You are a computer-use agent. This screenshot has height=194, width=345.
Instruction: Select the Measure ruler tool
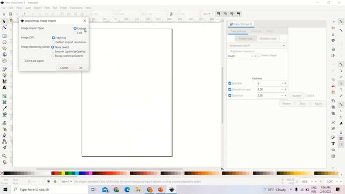tap(4, 162)
